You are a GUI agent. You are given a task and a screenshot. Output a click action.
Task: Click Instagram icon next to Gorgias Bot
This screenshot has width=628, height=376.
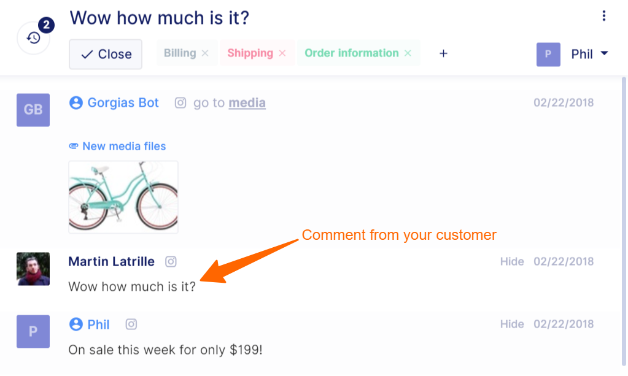tap(180, 103)
